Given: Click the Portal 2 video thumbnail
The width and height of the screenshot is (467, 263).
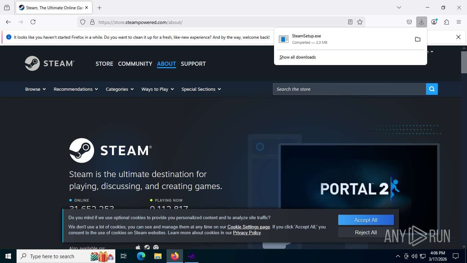Looking at the screenshot, I should tap(359, 189).
